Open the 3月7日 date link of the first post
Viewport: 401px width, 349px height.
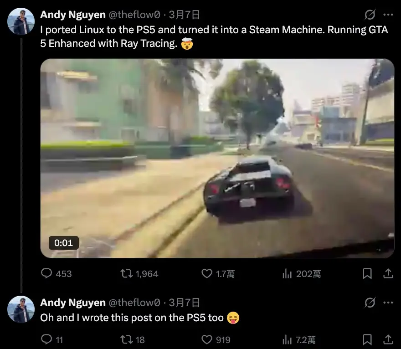184,15
